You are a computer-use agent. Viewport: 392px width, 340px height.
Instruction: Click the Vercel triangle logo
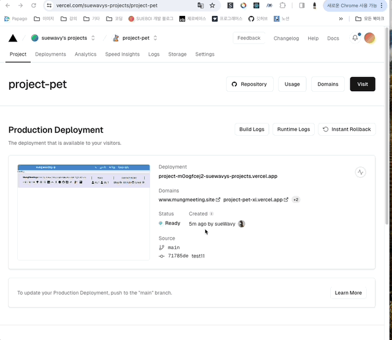point(13,38)
